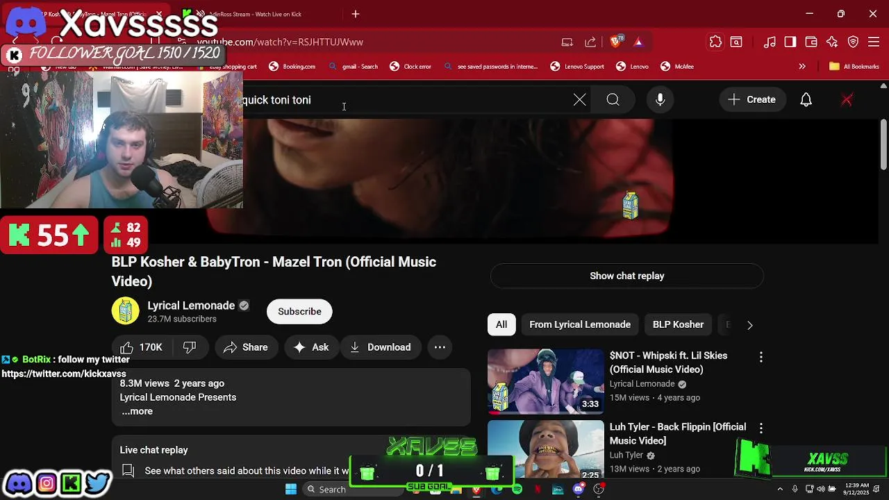
Task: Select From Lyrical Lemonade chip
Action: 580,324
